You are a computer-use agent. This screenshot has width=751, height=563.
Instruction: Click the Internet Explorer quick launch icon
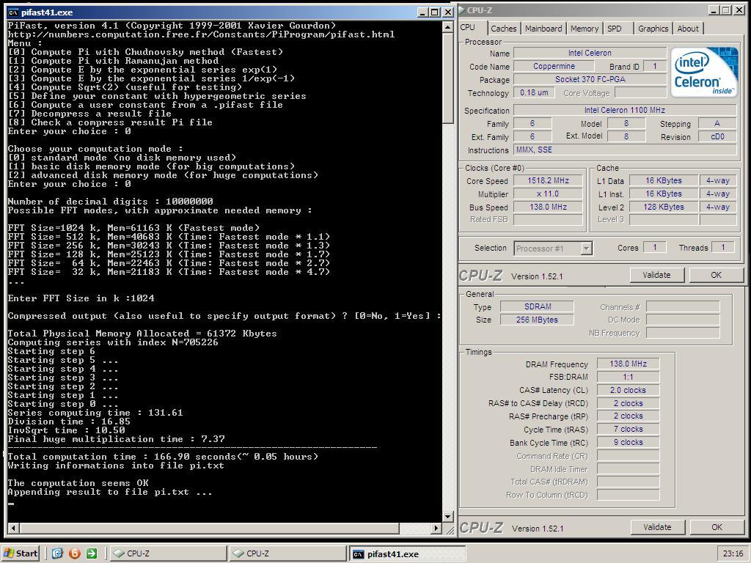point(57,553)
